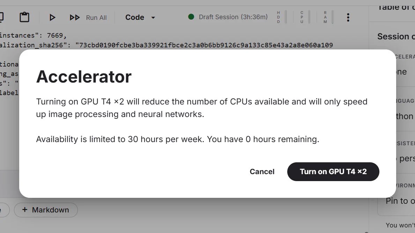Click the green session status dot
The width and height of the screenshot is (415, 233).
191,17
